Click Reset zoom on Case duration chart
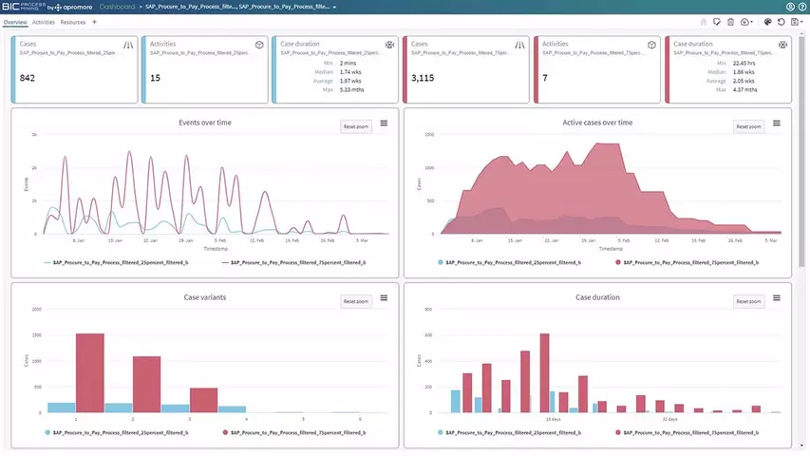810x456 pixels. click(x=748, y=301)
